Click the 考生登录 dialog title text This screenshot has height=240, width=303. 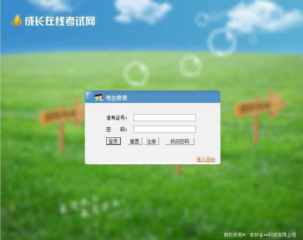click(116, 98)
